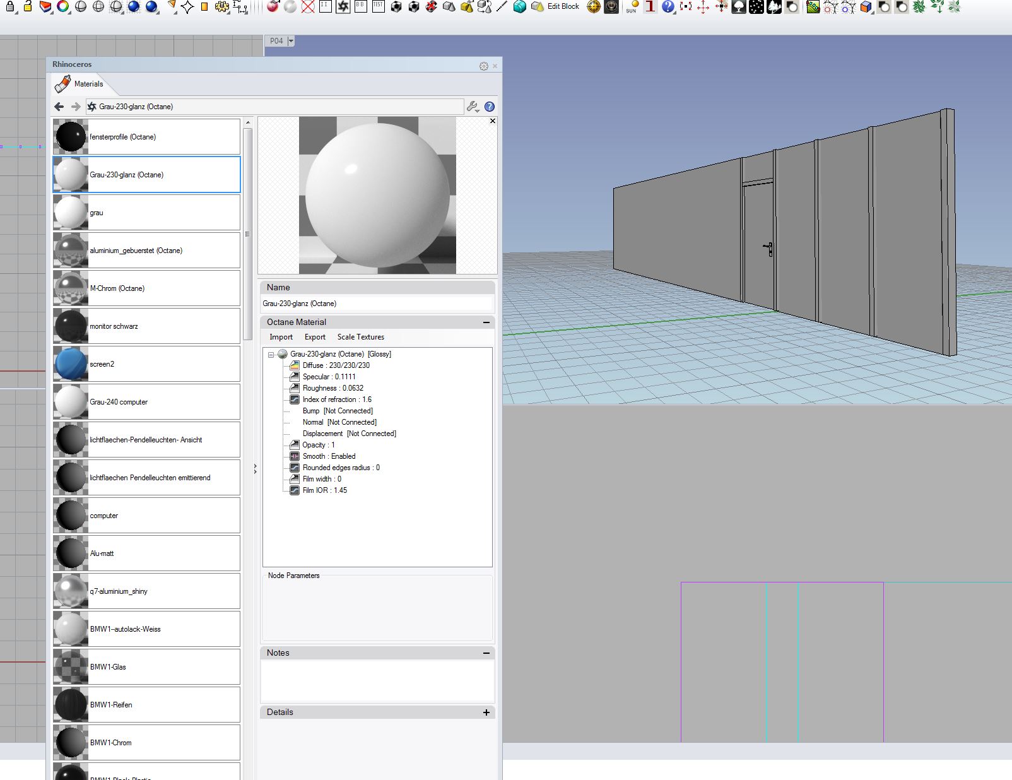The height and width of the screenshot is (780, 1012).
Task: Open the color wheel tool
Action: pyautogui.click(x=62, y=7)
